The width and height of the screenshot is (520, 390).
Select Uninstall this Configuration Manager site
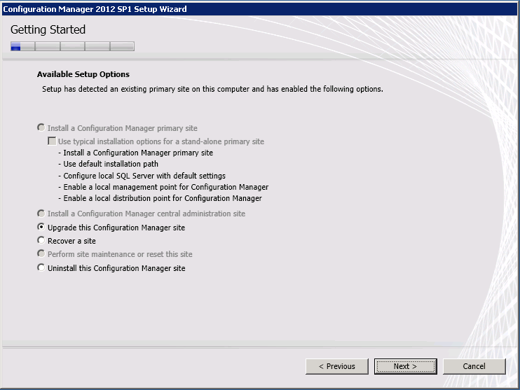pos(41,268)
